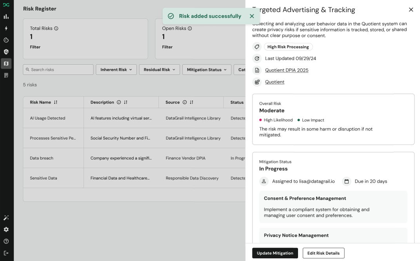Open settings gear in sidebar

[x=6, y=230]
